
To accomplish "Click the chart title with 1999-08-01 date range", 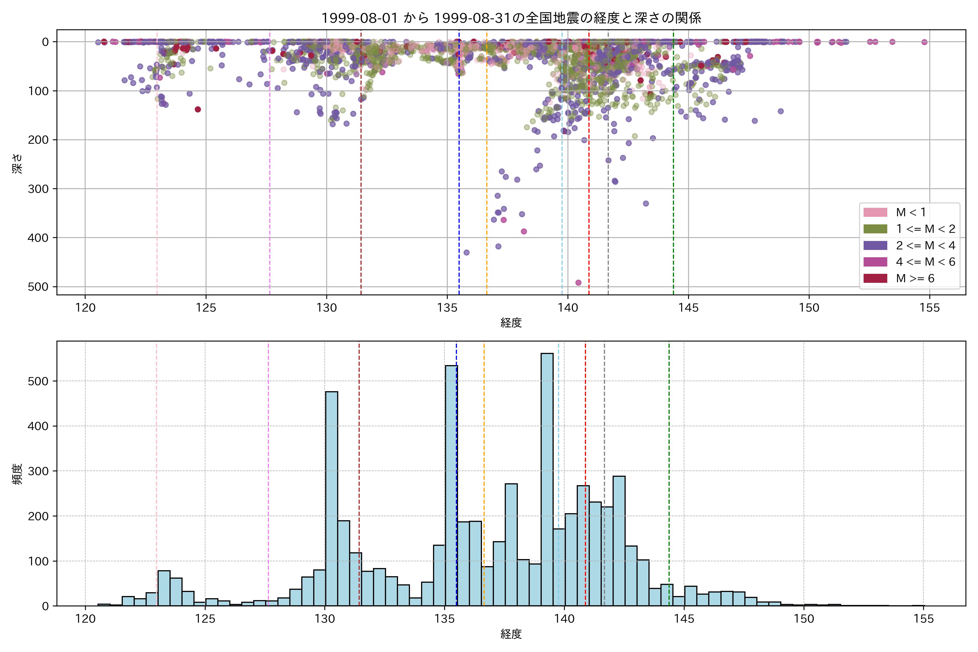I will (511, 18).
